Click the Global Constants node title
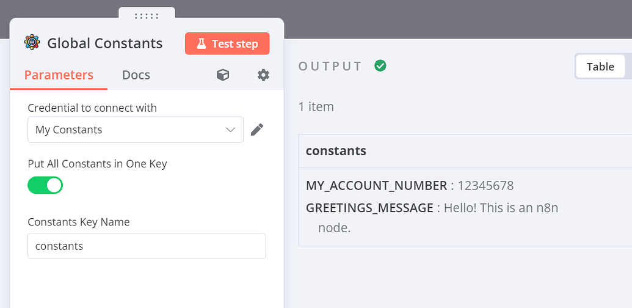Screen dimensions: 632x308 tap(105, 43)
